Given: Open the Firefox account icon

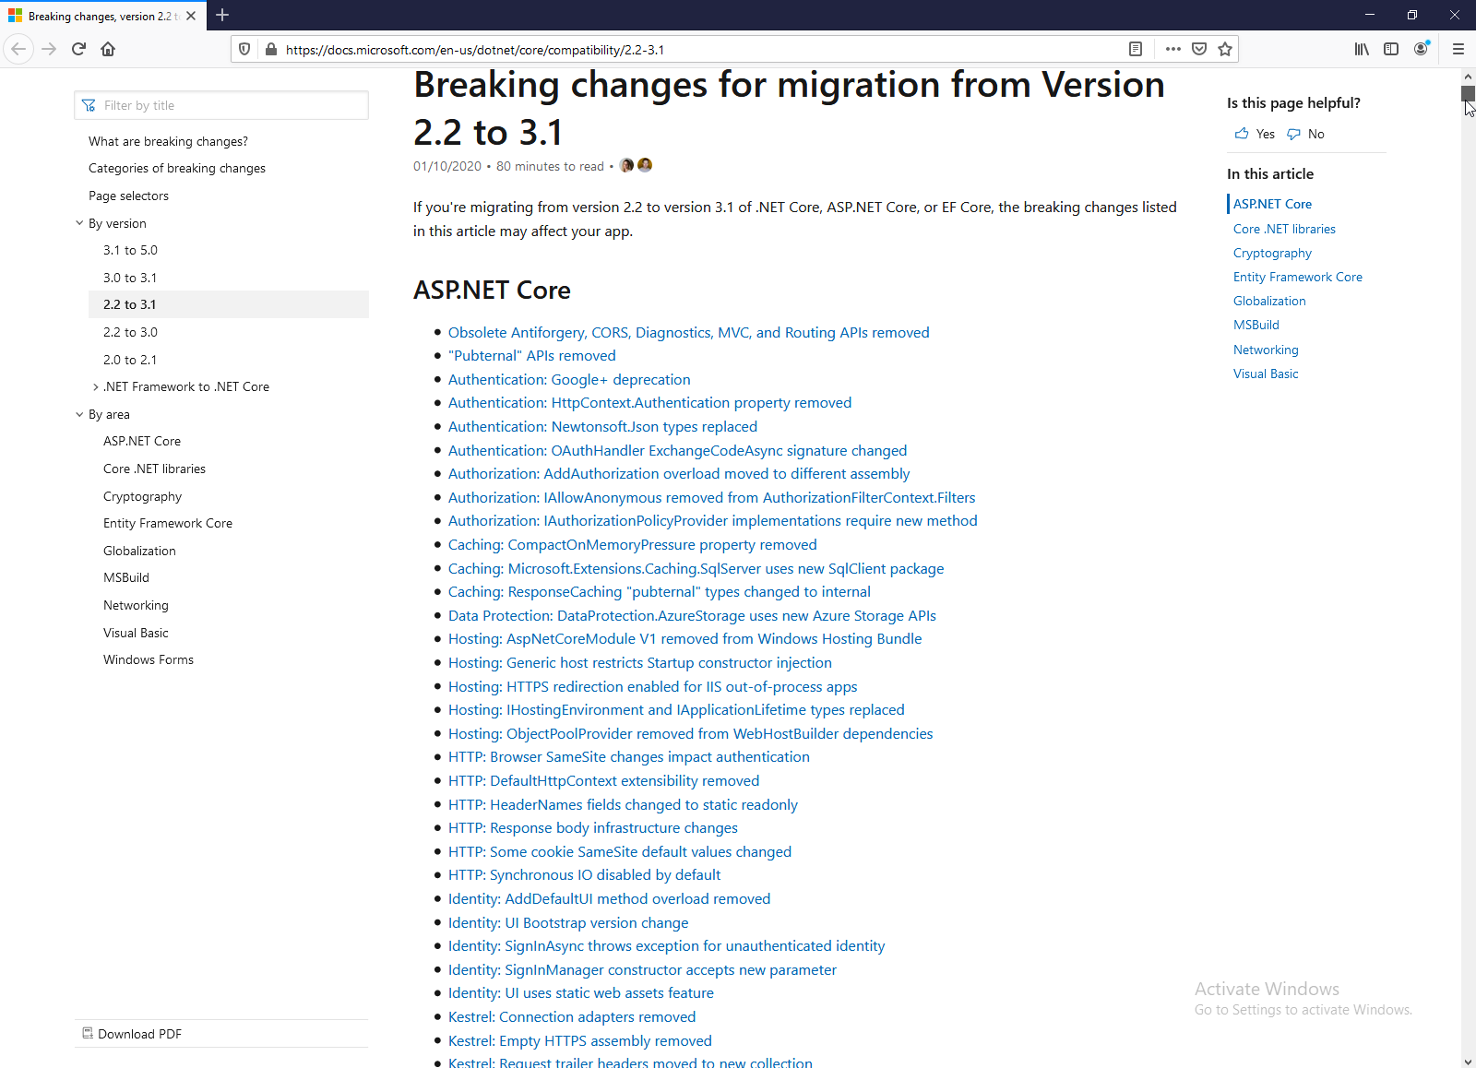Looking at the screenshot, I should (x=1421, y=49).
